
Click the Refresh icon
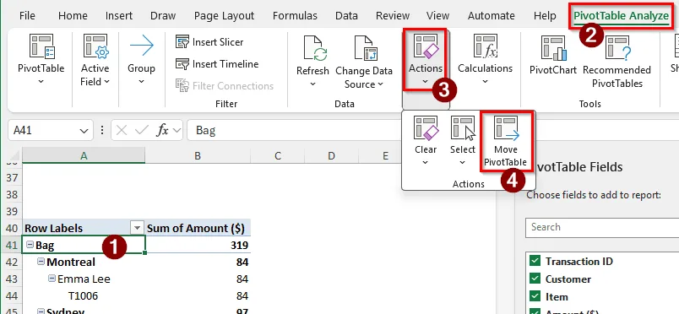coord(315,48)
